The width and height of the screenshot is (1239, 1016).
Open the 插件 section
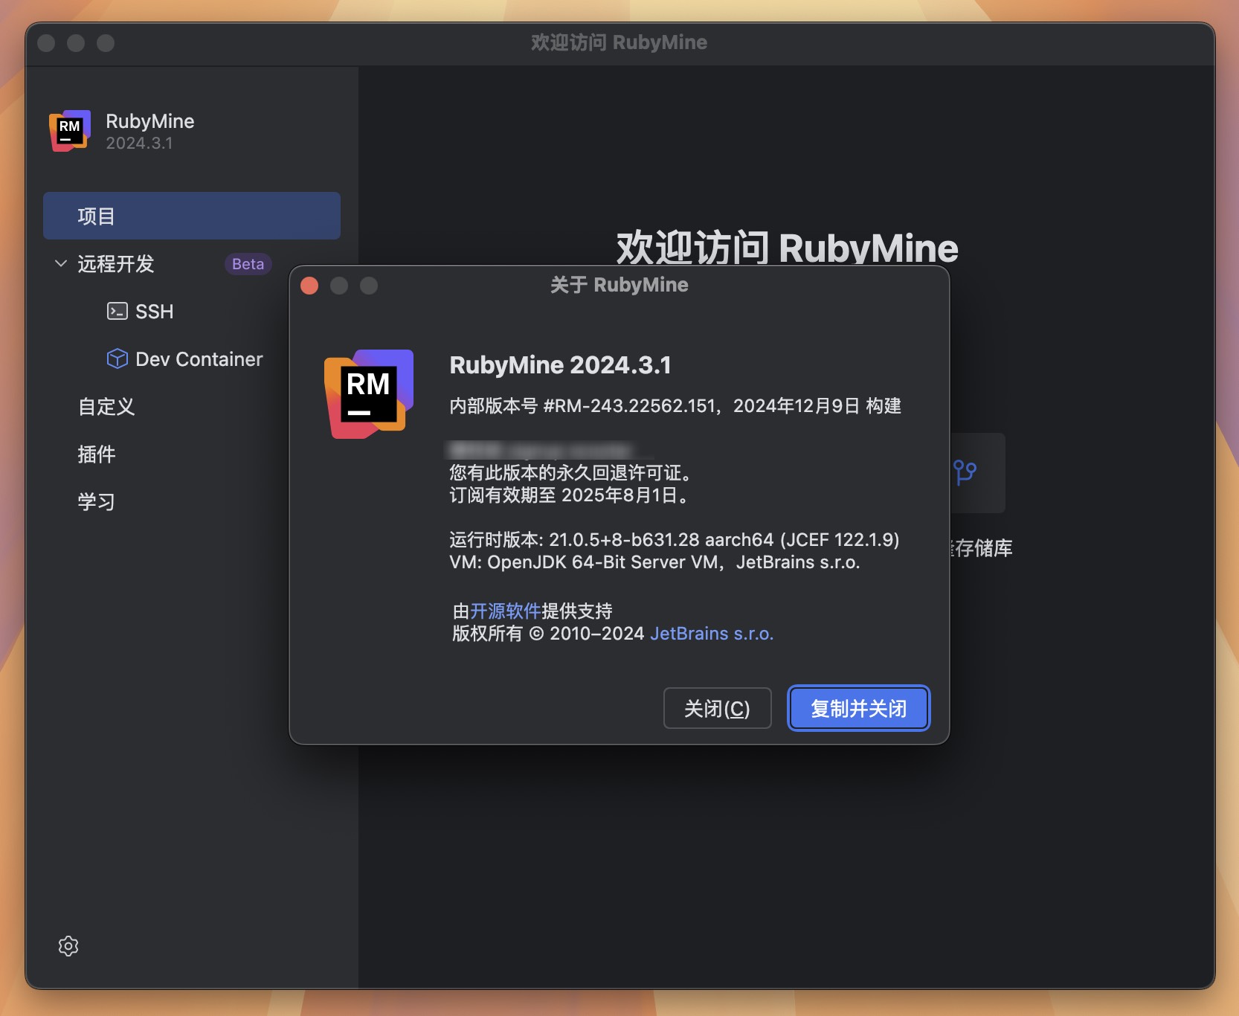coord(97,454)
